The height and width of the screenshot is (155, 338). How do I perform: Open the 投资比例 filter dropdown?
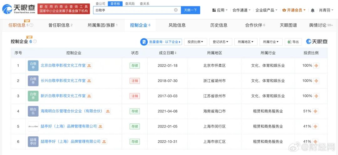coord(196,42)
